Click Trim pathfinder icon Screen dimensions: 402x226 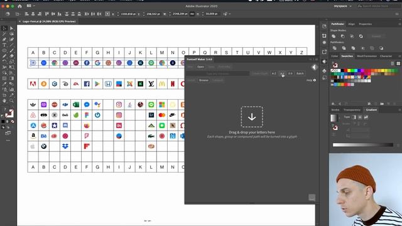point(344,48)
